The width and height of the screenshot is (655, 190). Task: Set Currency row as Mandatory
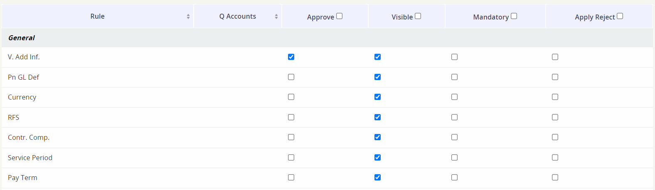point(454,97)
